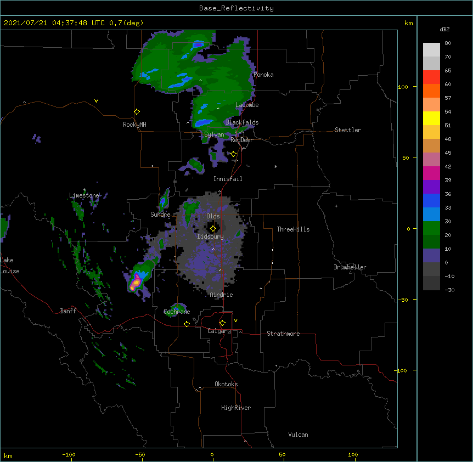
Task: Click the -30 value on the dBZ scale
Action: (x=449, y=290)
